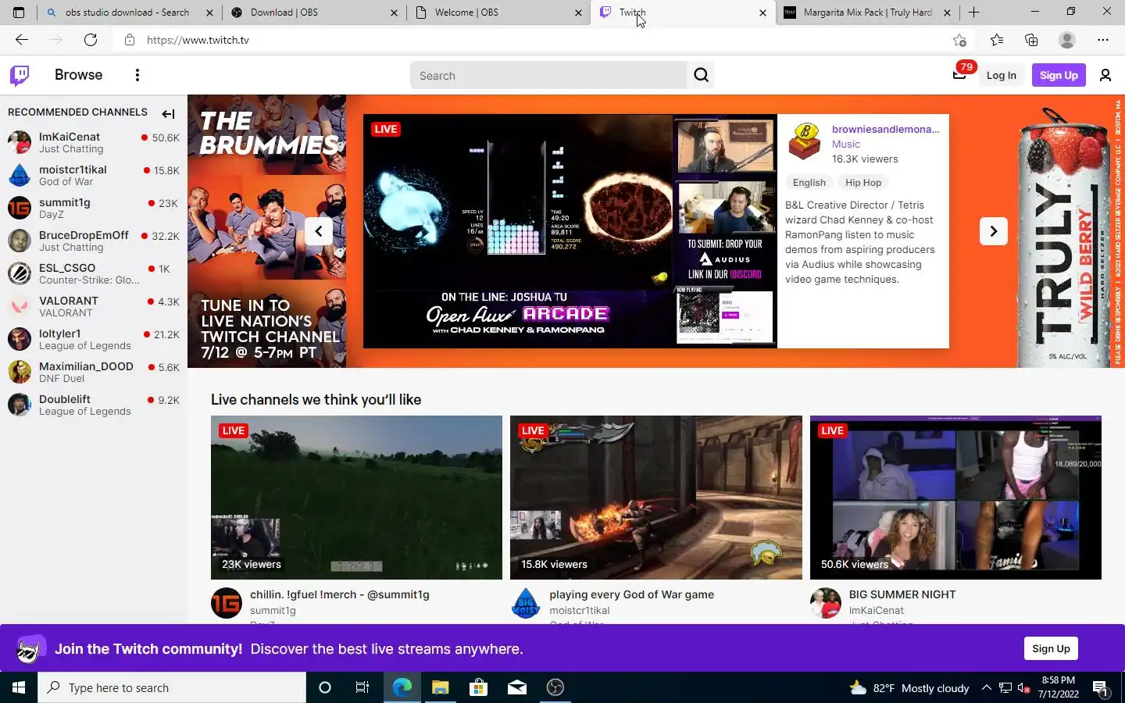This screenshot has height=703, width=1125.
Task: Click the Log In button
Action: (1001, 75)
